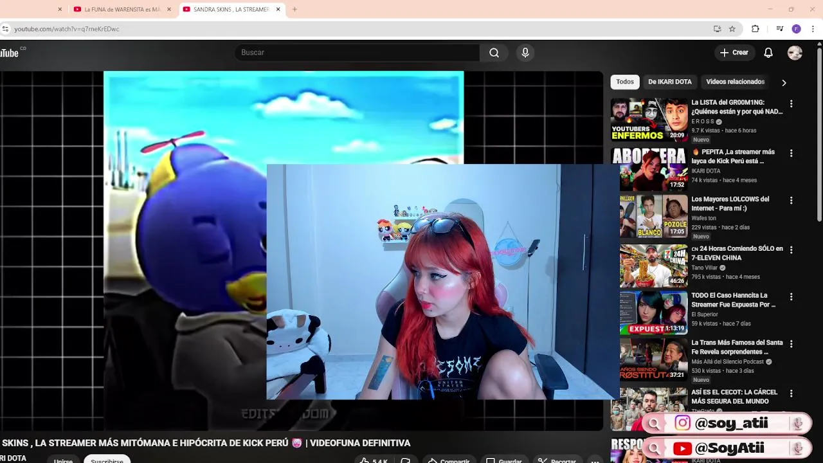The height and width of the screenshot is (463, 823).
Task: Open the Chrome profile F avatar
Action: tap(796, 29)
